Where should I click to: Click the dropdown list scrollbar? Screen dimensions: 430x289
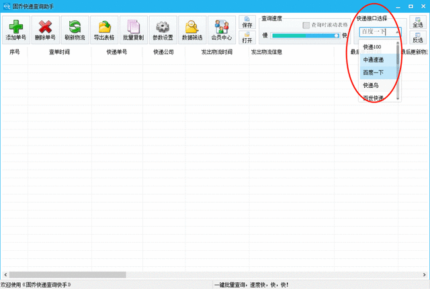pyautogui.click(x=398, y=70)
